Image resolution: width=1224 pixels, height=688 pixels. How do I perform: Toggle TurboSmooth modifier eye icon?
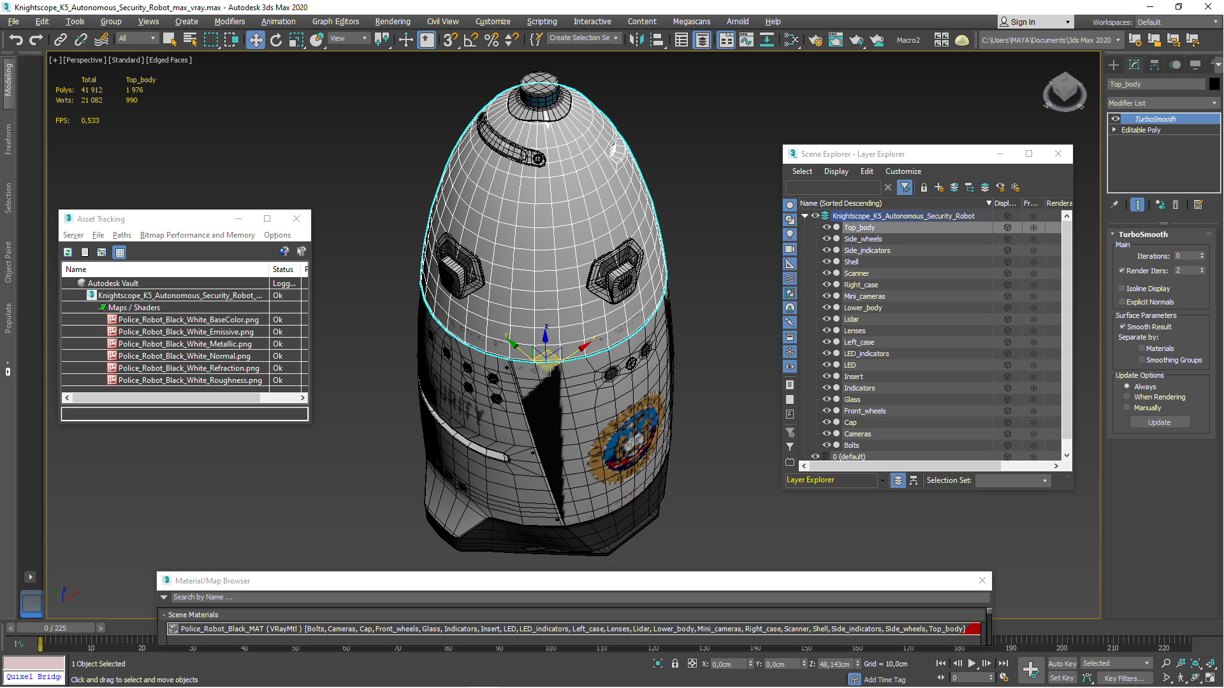(x=1115, y=118)
